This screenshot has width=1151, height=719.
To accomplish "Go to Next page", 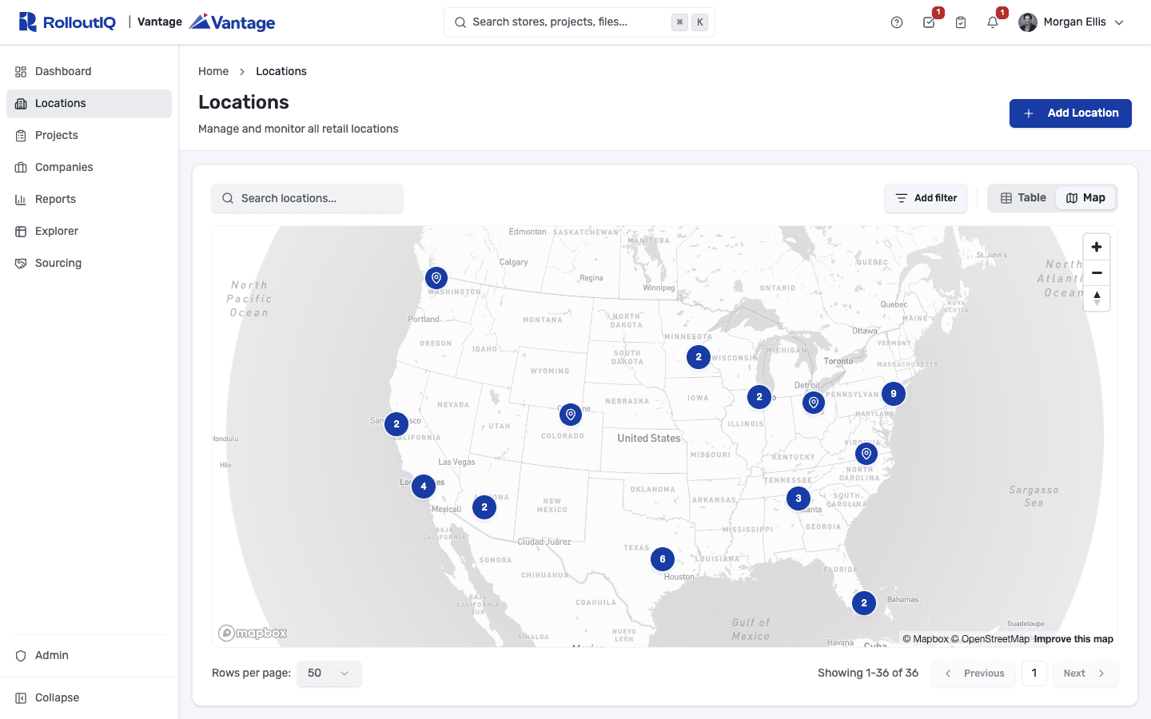I will click(1085, 673).
